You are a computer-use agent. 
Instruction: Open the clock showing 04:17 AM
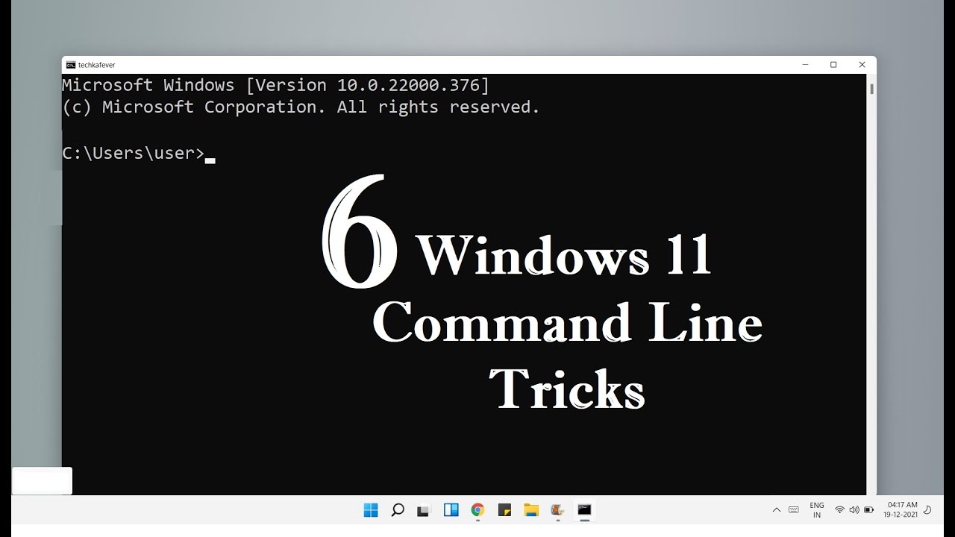click(x=901, y=510)
